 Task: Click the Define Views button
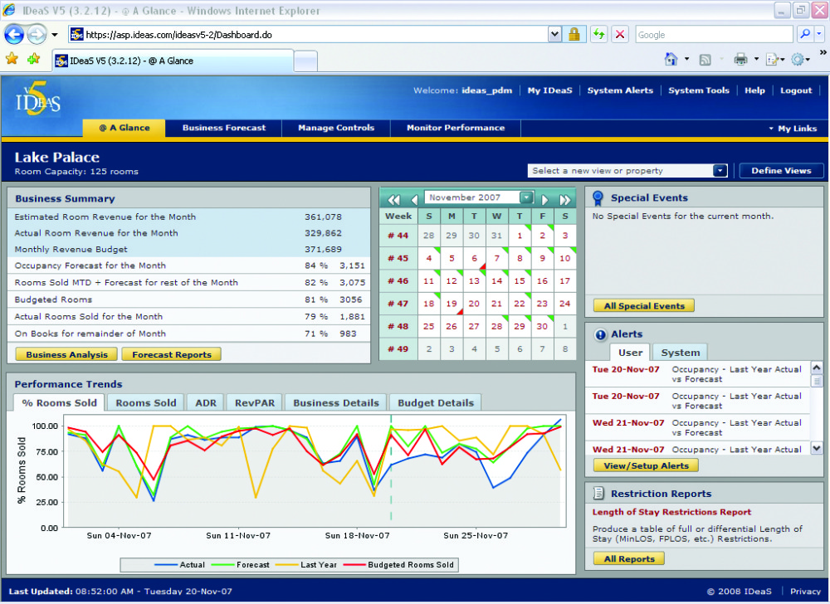(x=781, y=171)
